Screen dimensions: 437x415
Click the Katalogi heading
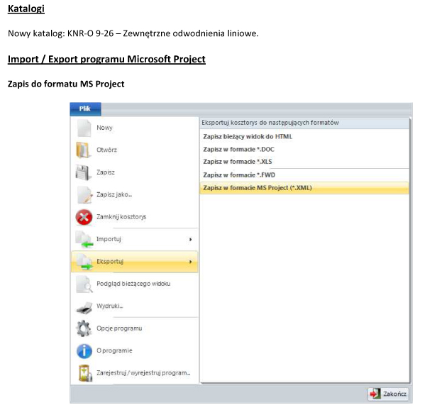click(26, 9)
